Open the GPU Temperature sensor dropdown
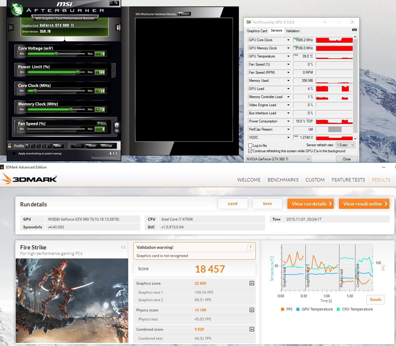The height and width of the screenshot is (346, 396). coord(288,56)
